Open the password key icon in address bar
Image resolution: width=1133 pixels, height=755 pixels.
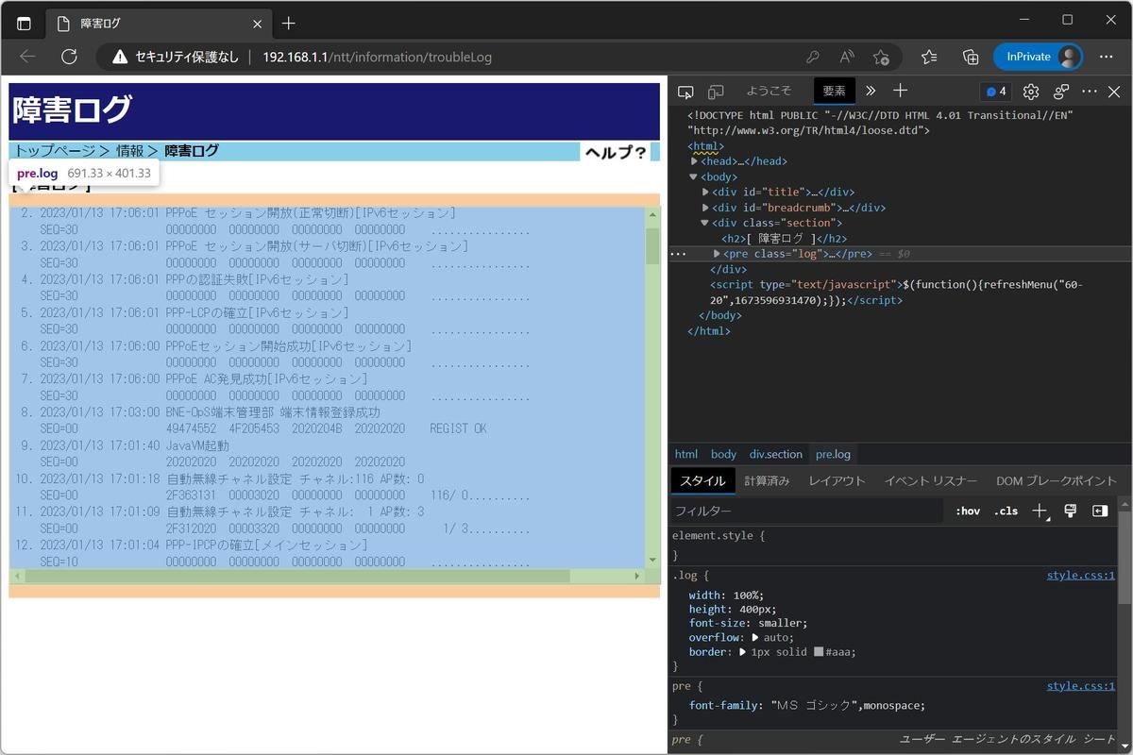tap(813, 57)
